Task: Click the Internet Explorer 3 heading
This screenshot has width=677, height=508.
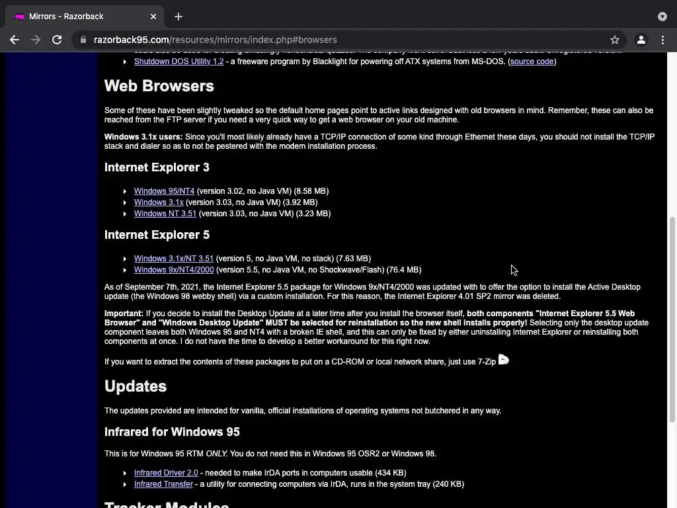Action: pos(157,167)
